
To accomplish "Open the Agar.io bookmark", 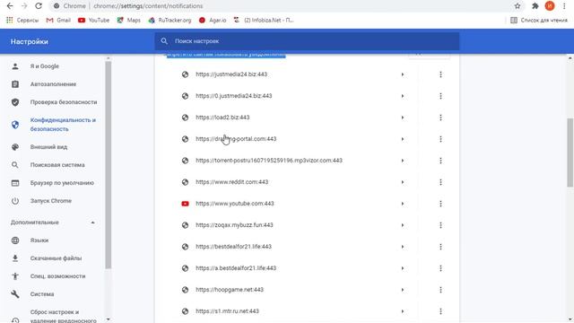I will click(x=213, y=20).
